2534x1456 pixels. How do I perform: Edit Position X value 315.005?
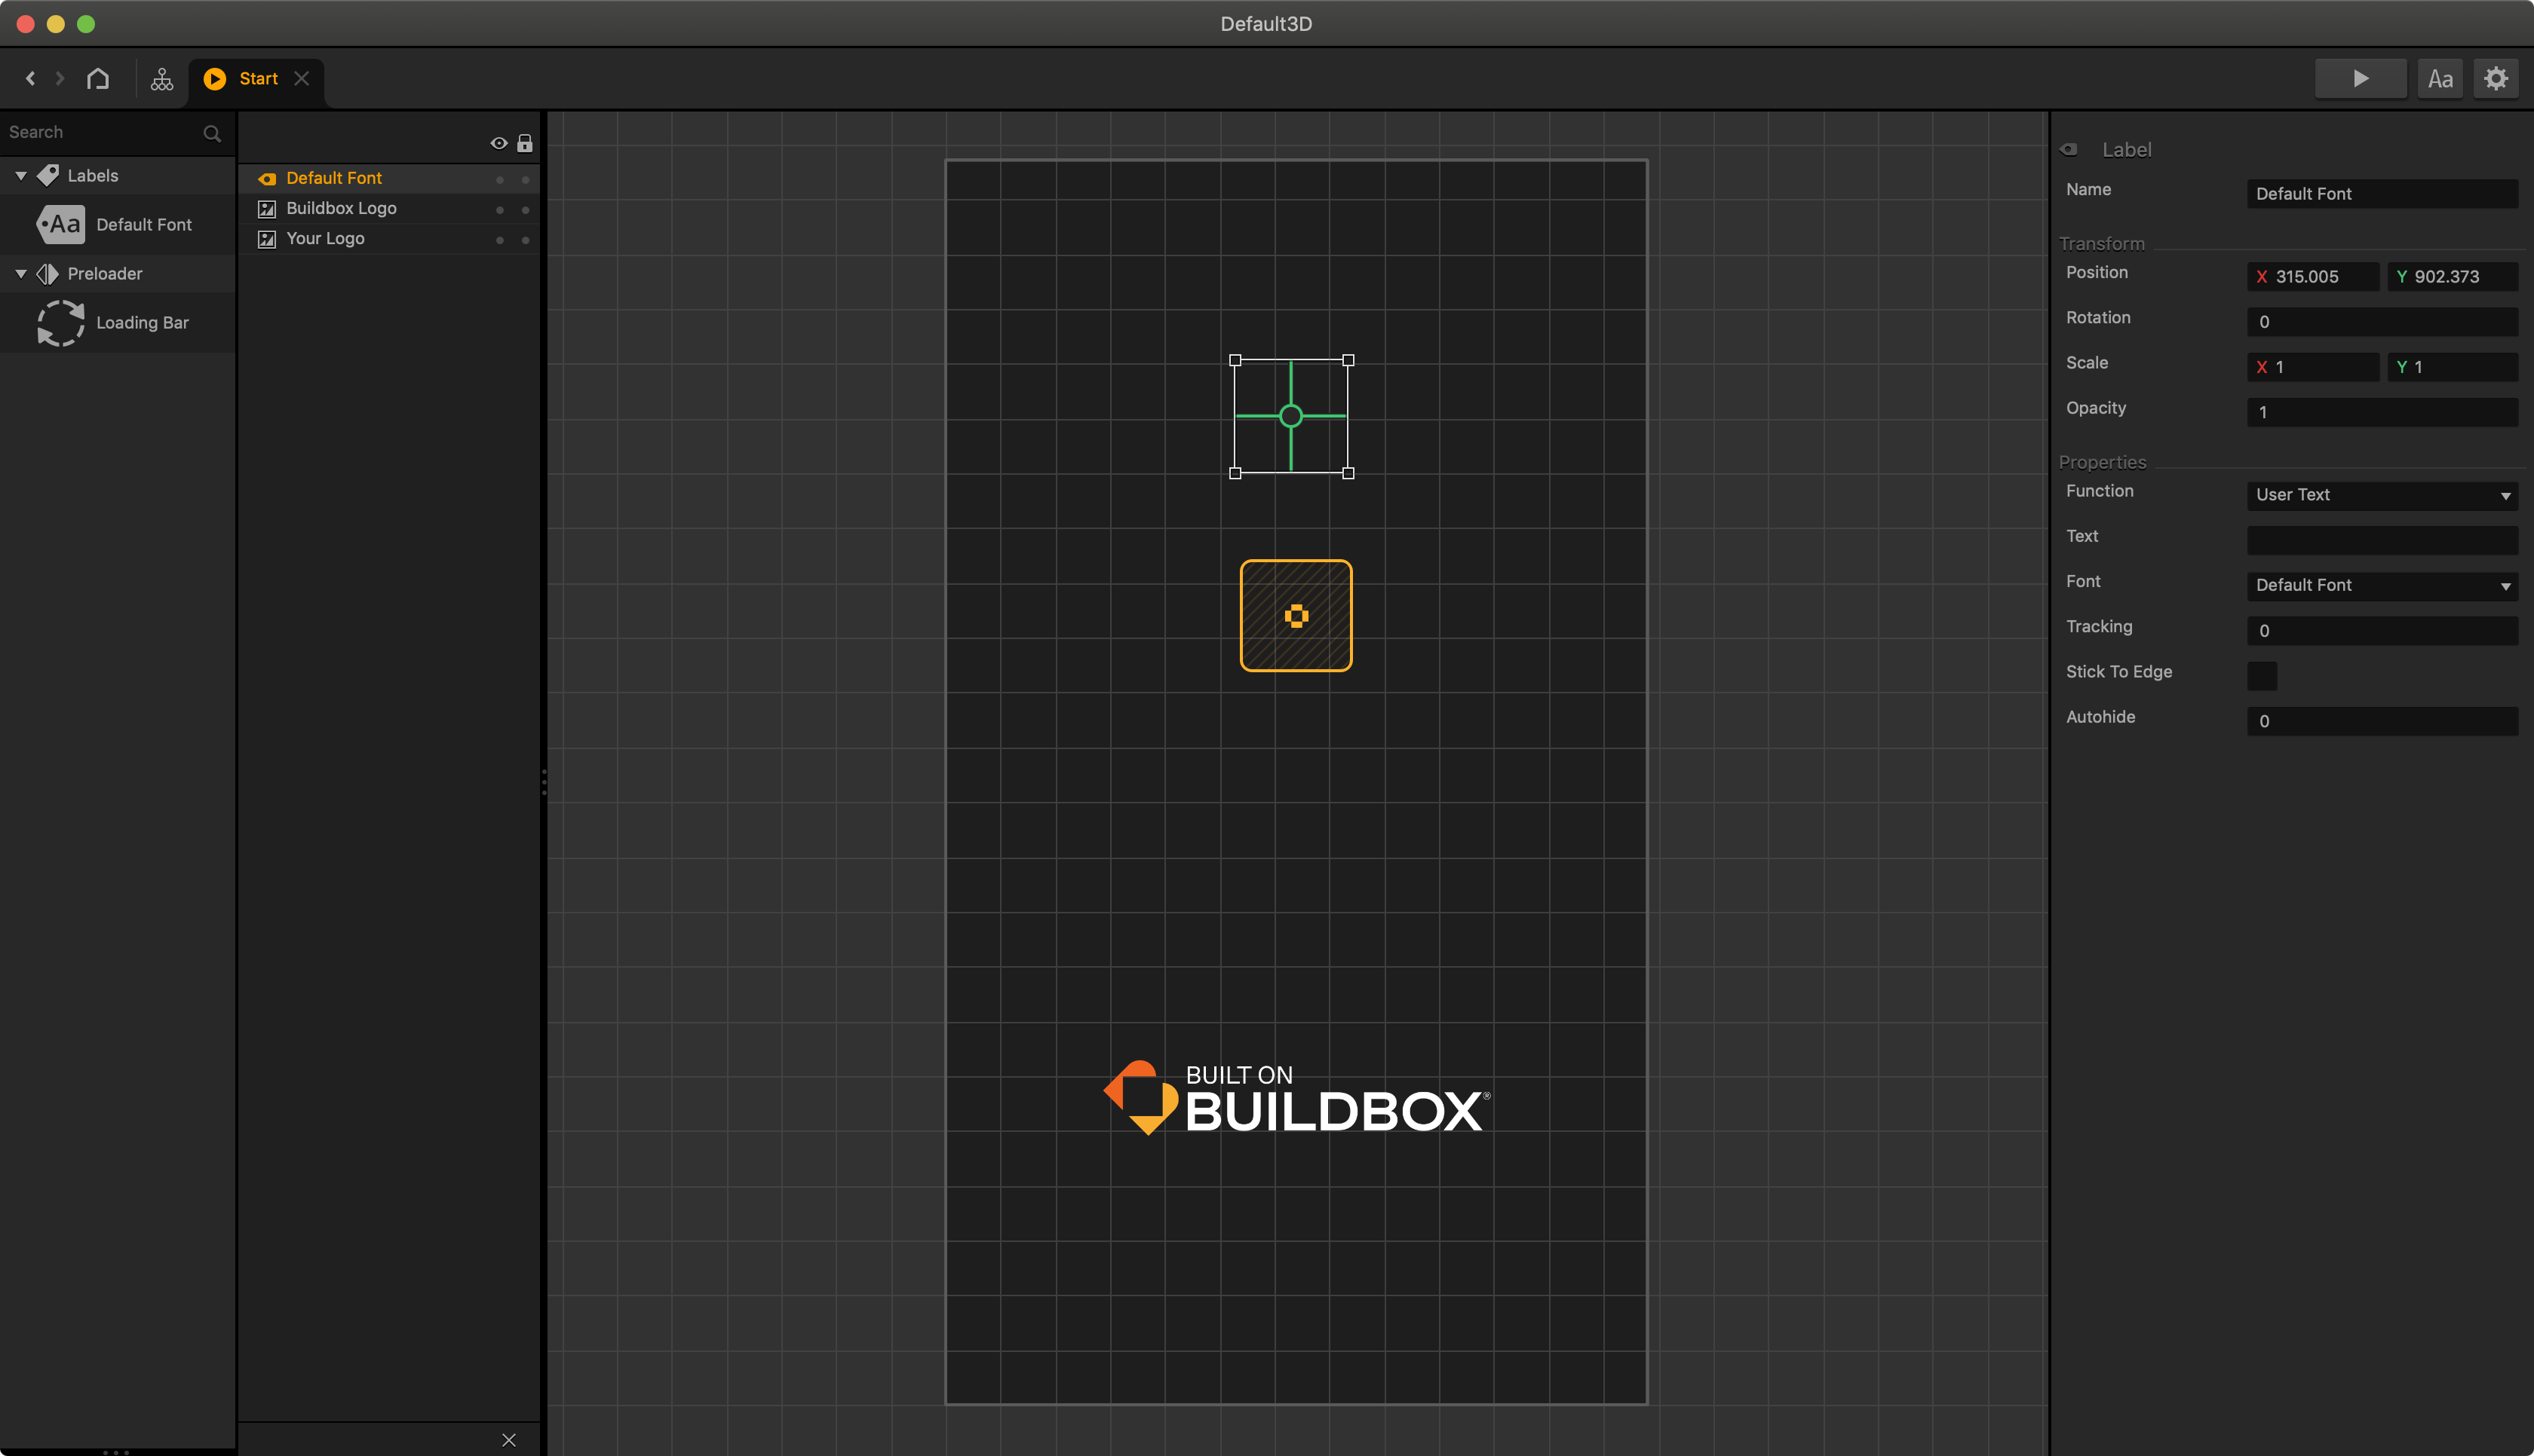(x=2312, y=276)
